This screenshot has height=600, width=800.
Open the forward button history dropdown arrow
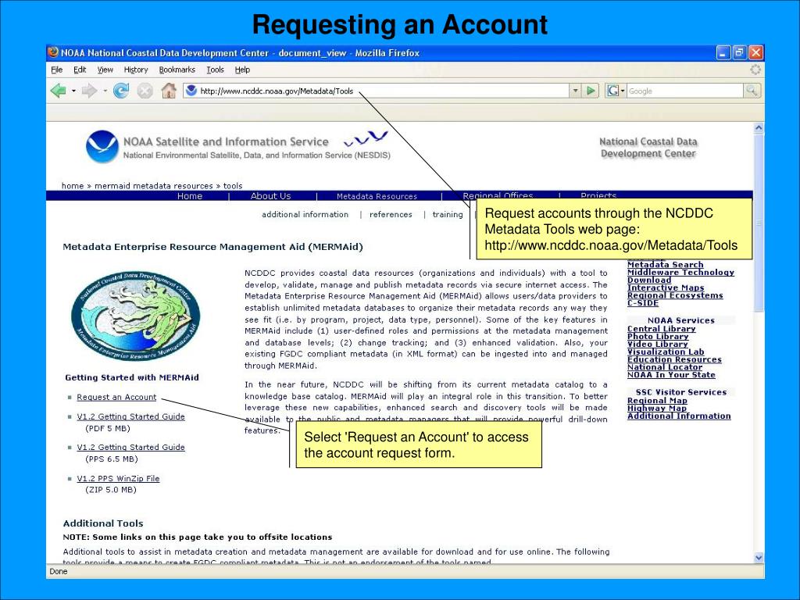tap(105, 91)
